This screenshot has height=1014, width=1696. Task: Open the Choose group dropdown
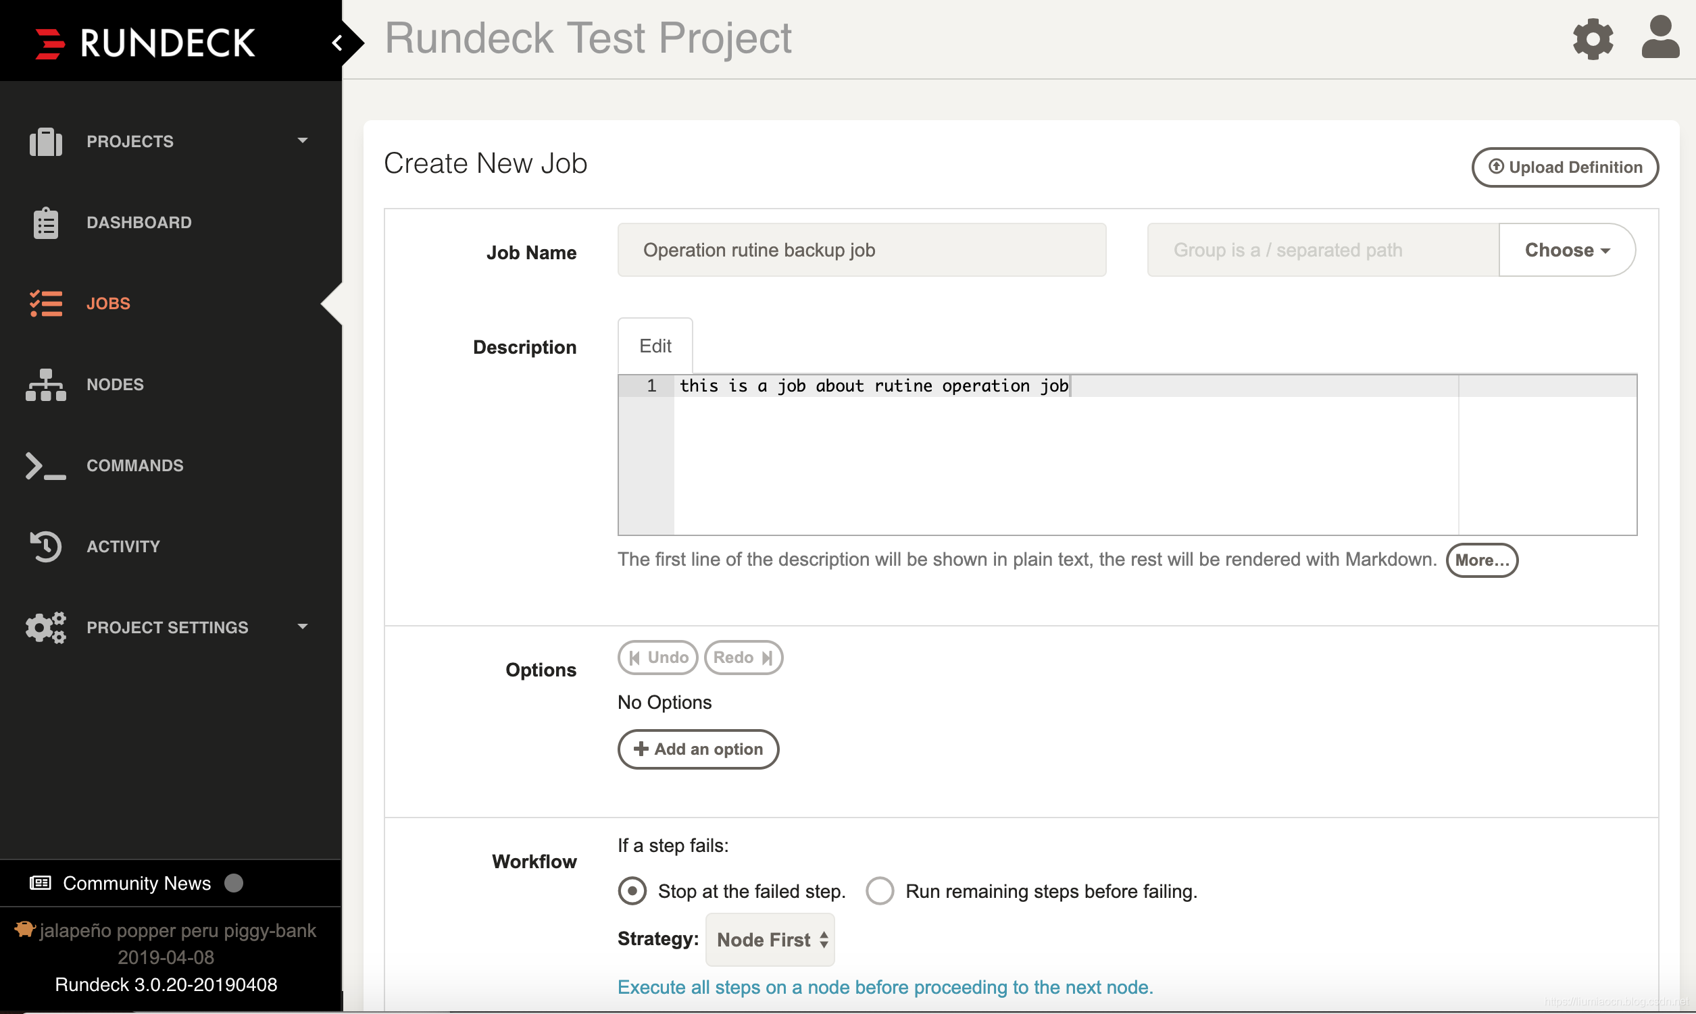[1567, 250]
